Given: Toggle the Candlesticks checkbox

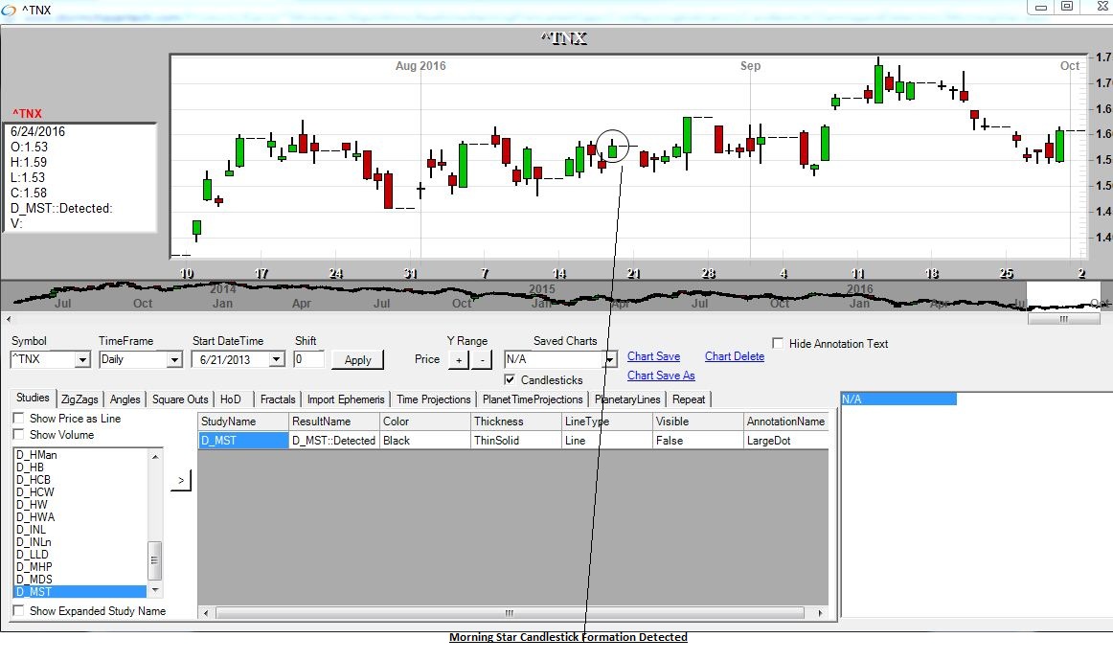Looking at the screenshot, I should click(511, 380).
